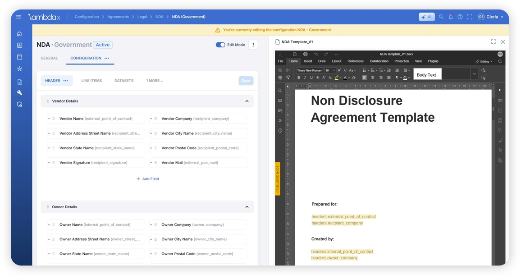Align text right in editor

[x=380, y=78]
